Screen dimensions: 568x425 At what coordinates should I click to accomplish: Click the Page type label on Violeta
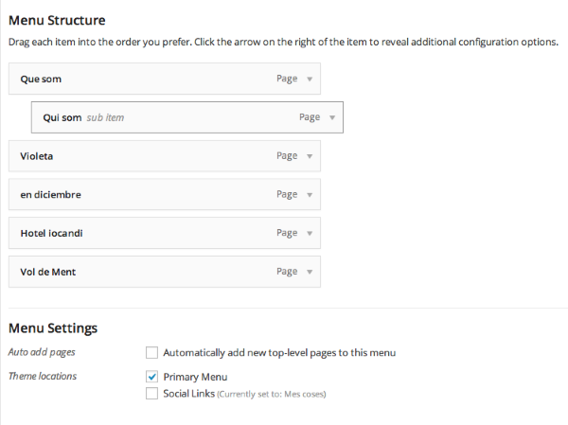tap(287, 156)
